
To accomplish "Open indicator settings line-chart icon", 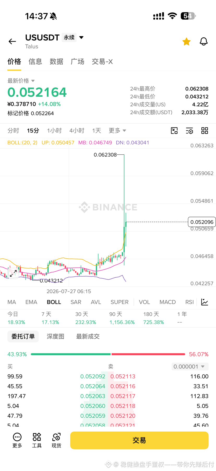I will (205, 302).
